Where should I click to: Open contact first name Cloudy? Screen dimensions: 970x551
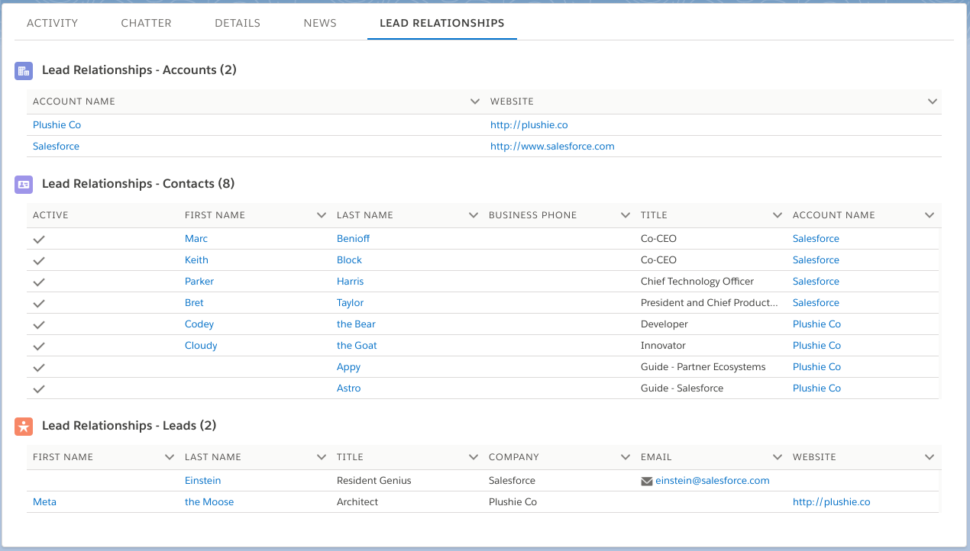point(201,346)
